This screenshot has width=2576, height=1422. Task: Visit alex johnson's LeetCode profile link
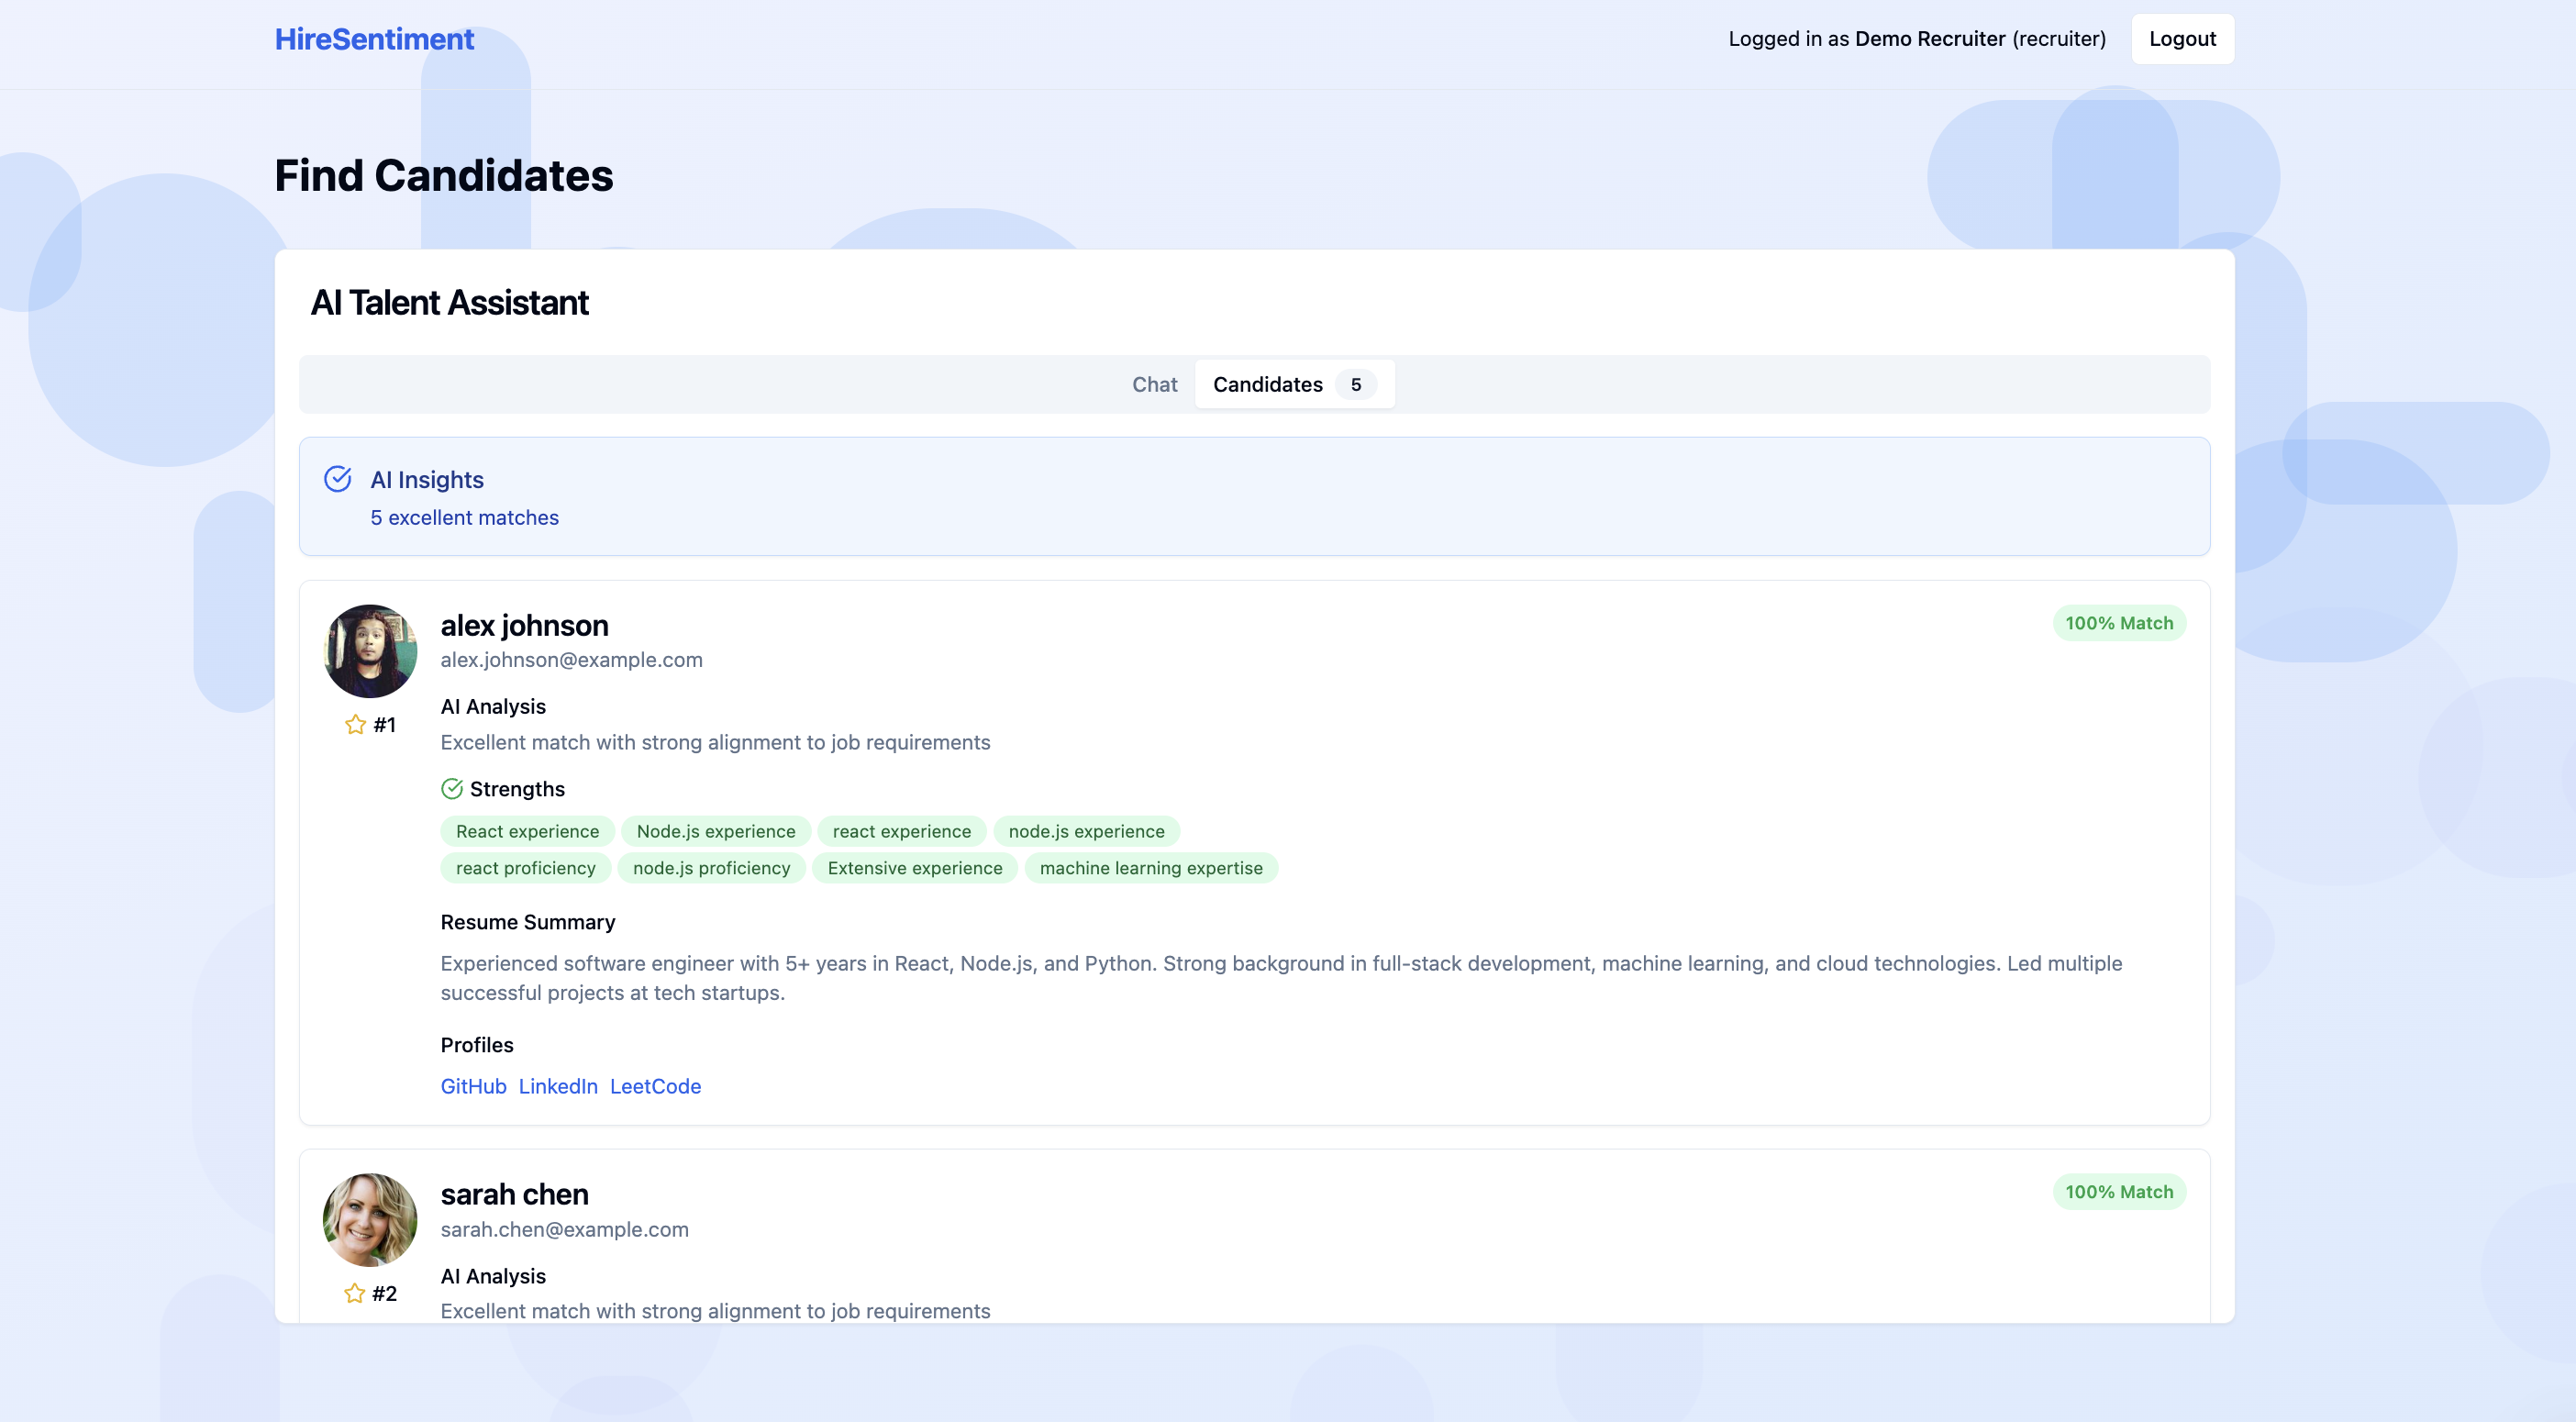pos(655,1086)
